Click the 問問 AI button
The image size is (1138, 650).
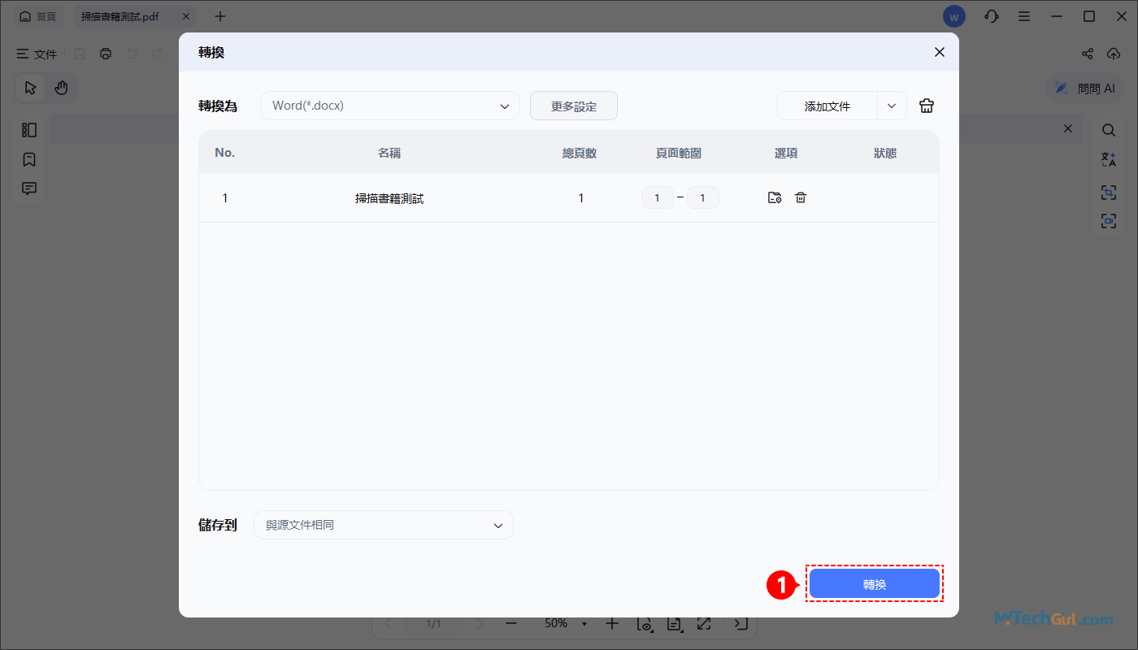tap(1086, 89)
